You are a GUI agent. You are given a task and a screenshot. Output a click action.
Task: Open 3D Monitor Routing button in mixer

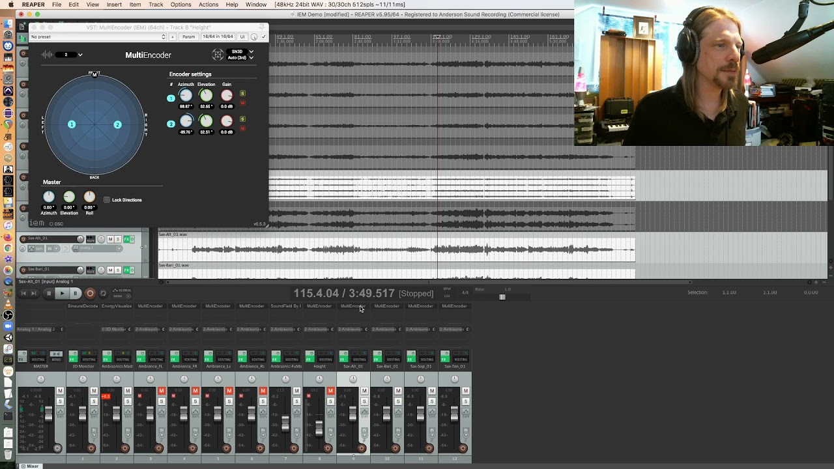point(89,357)
